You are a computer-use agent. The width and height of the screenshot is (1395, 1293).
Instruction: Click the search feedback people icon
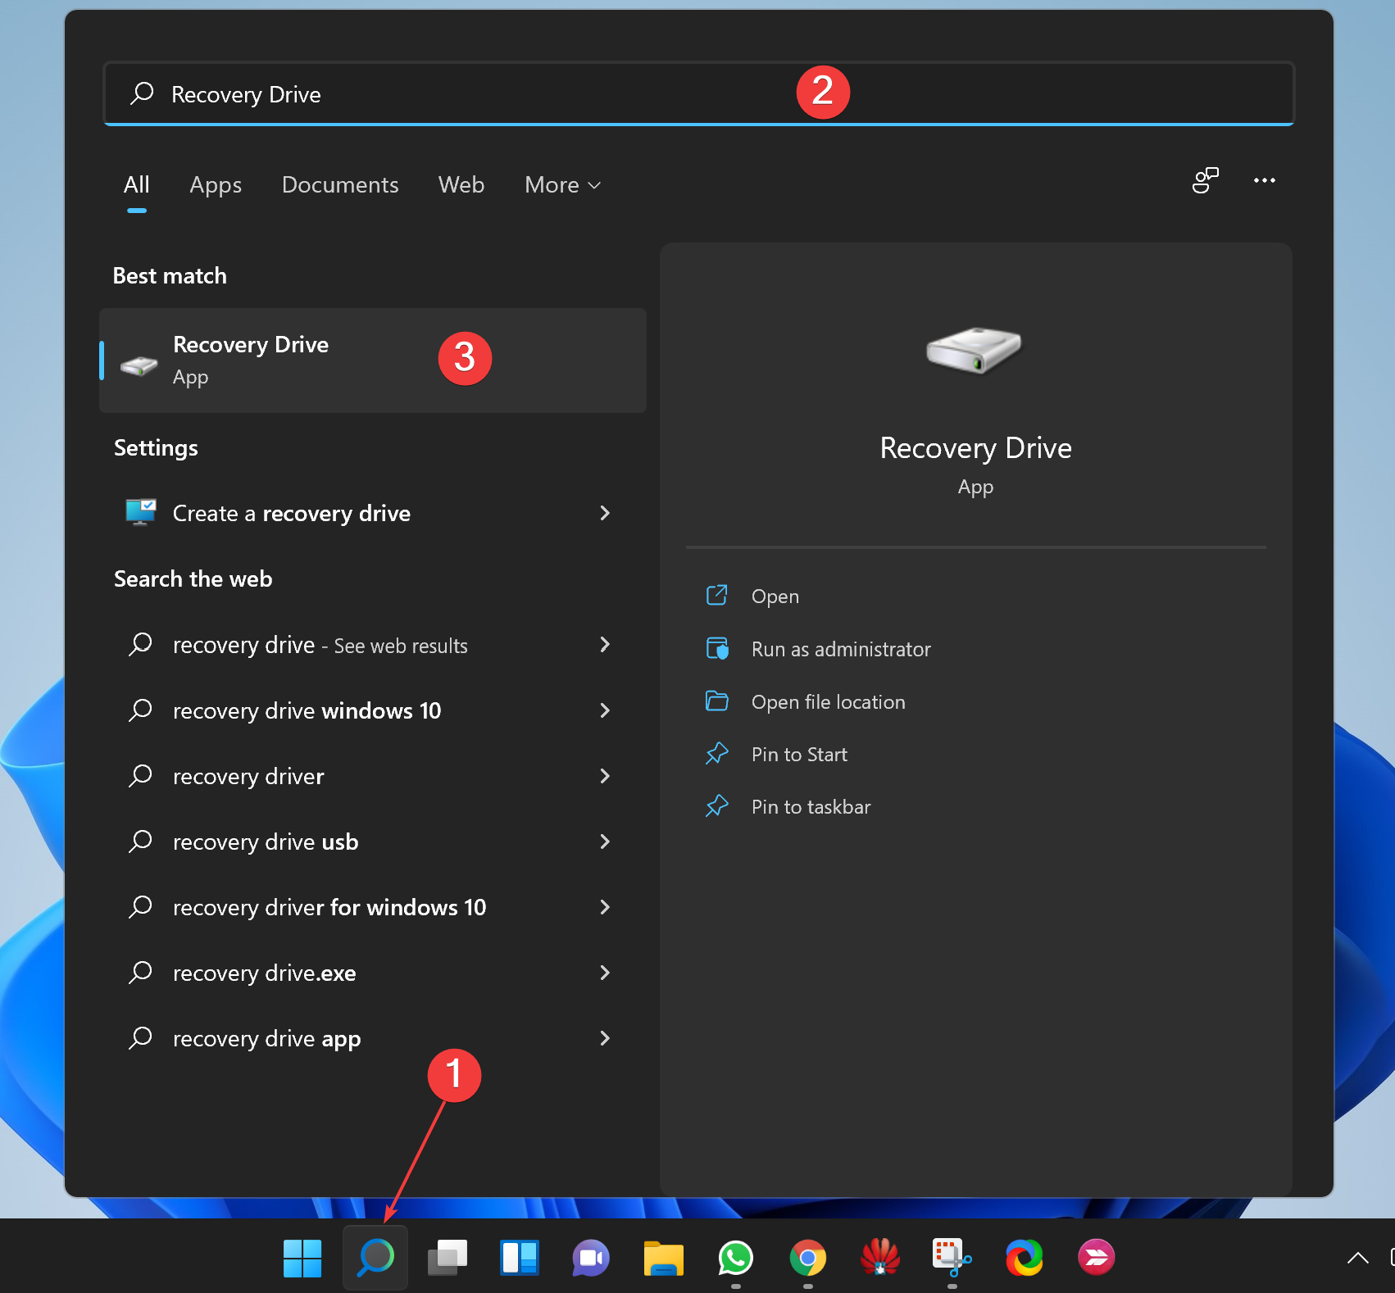pos(1206,180)
